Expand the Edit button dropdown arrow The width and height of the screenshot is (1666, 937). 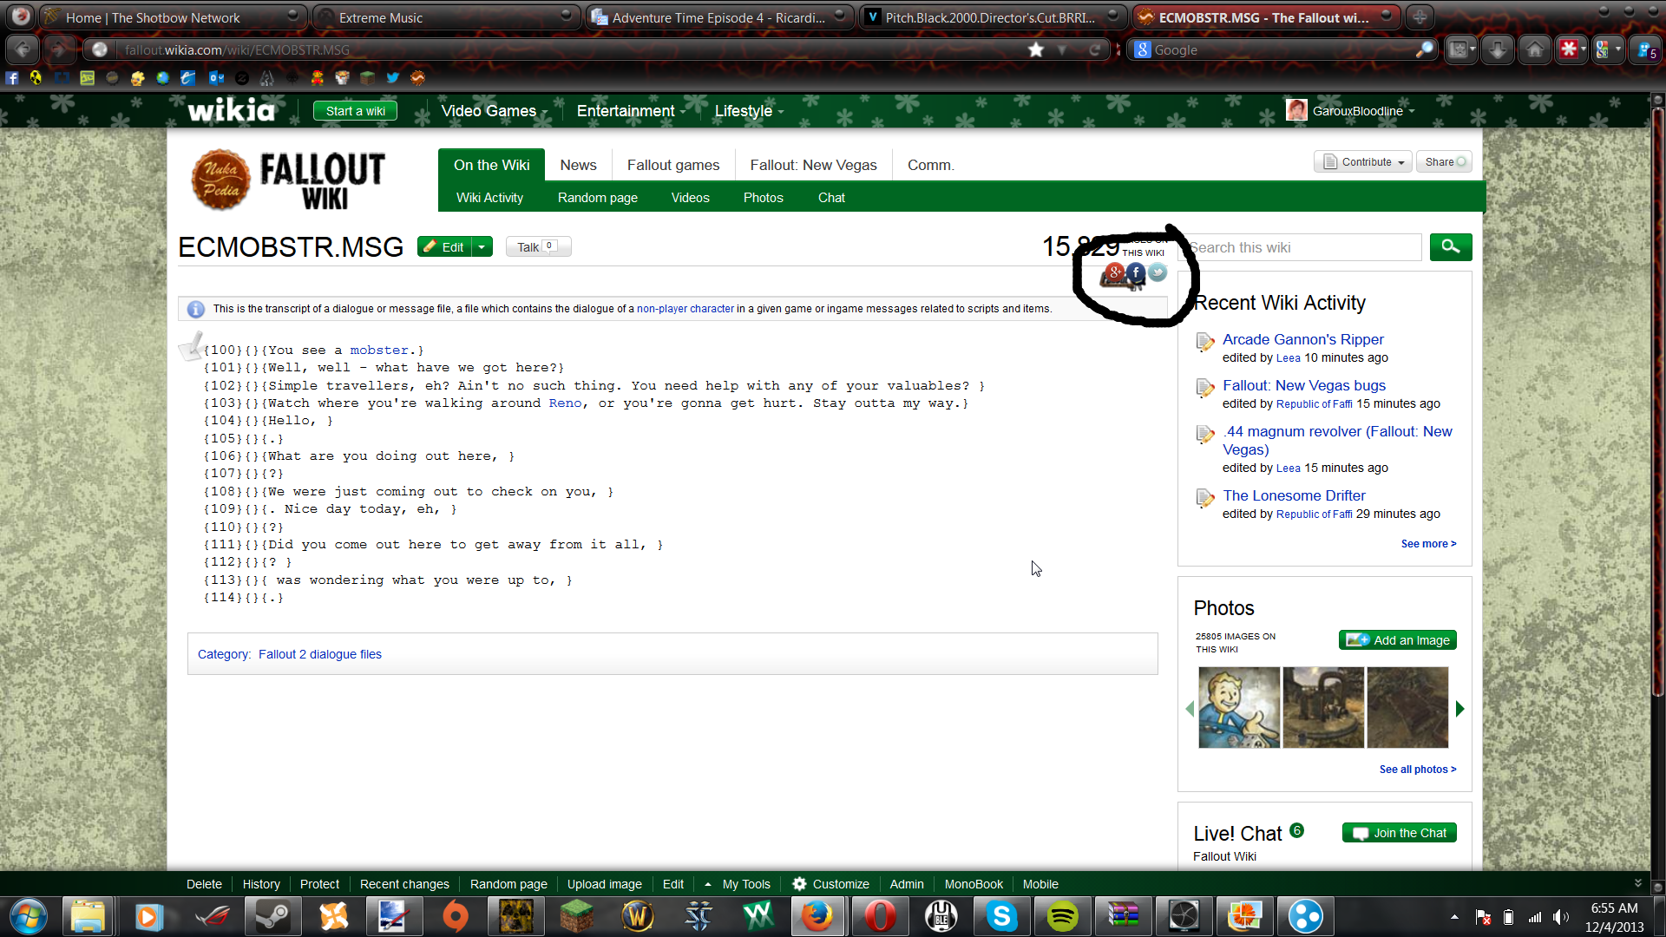coord(482,247)
